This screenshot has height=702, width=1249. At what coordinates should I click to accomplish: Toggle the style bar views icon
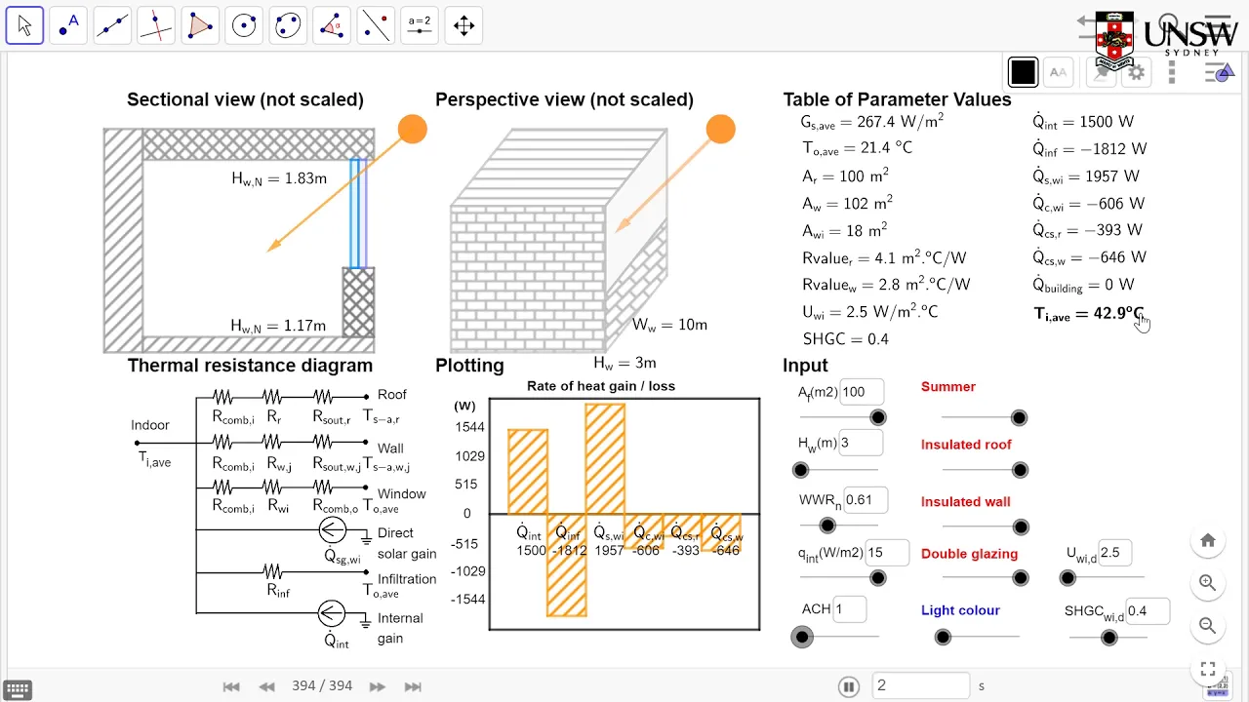[1219, 72]
